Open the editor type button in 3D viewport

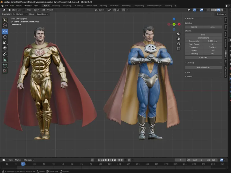(4, 10)
